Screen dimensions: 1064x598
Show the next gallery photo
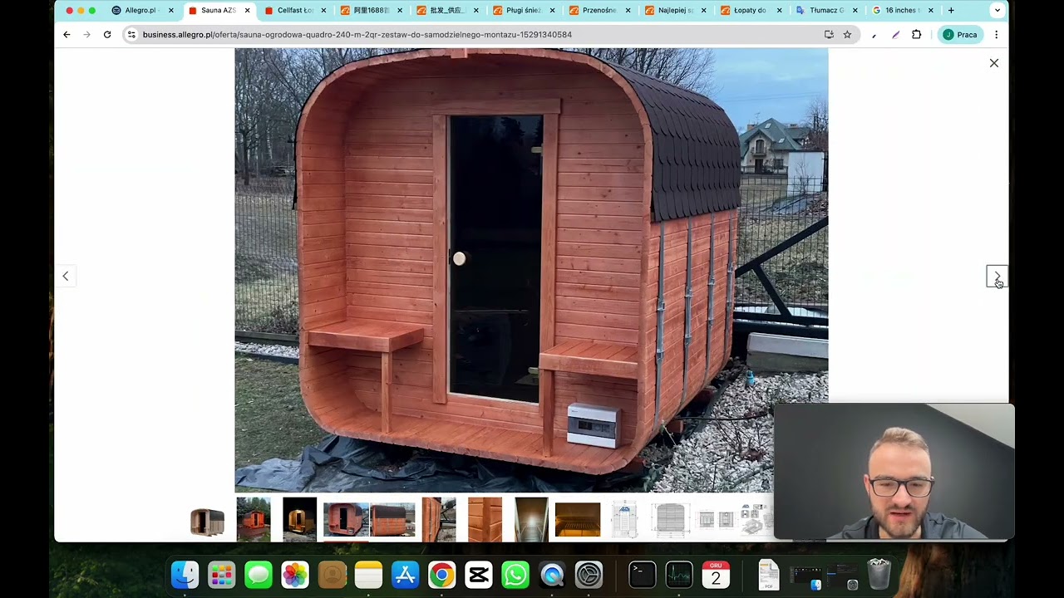click(x=997, y=277)
